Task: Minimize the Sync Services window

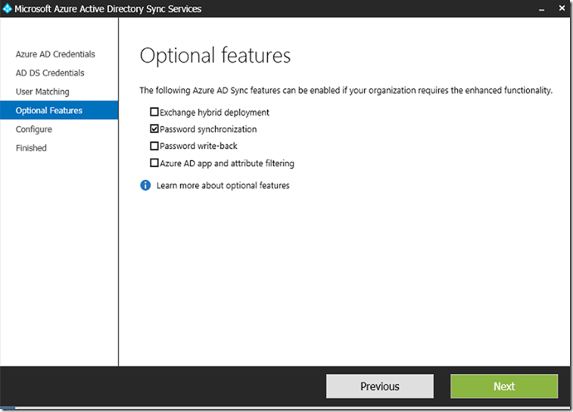Action: coord(541,9)
